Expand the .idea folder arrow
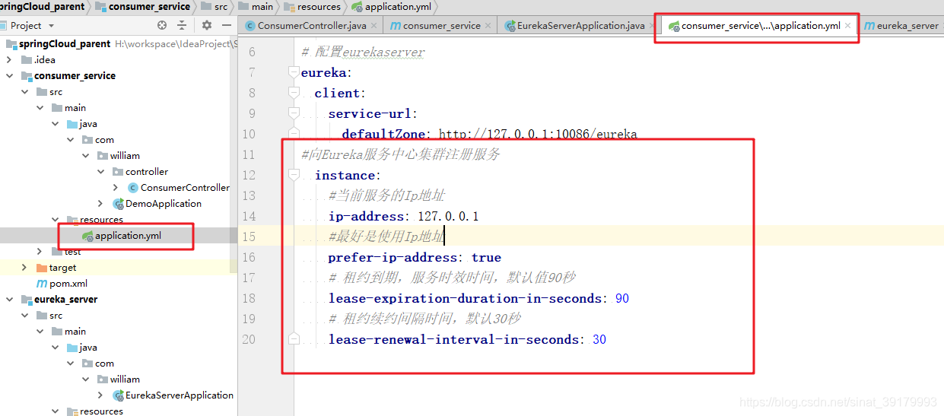Screen dimensions: 944x416 tap(9, 59)
